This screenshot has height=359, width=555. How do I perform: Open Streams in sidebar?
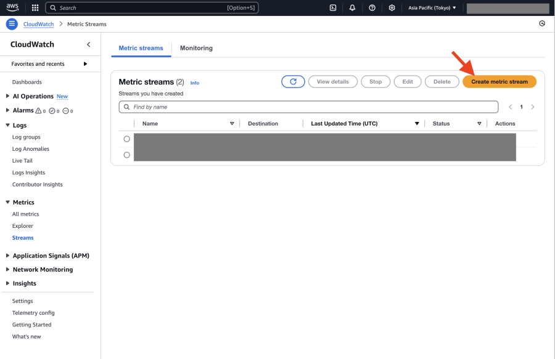23,238
